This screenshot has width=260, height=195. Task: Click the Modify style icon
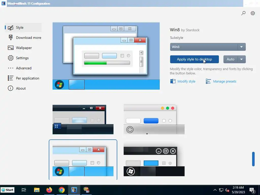pyautogui.click(x=173, y=81)
